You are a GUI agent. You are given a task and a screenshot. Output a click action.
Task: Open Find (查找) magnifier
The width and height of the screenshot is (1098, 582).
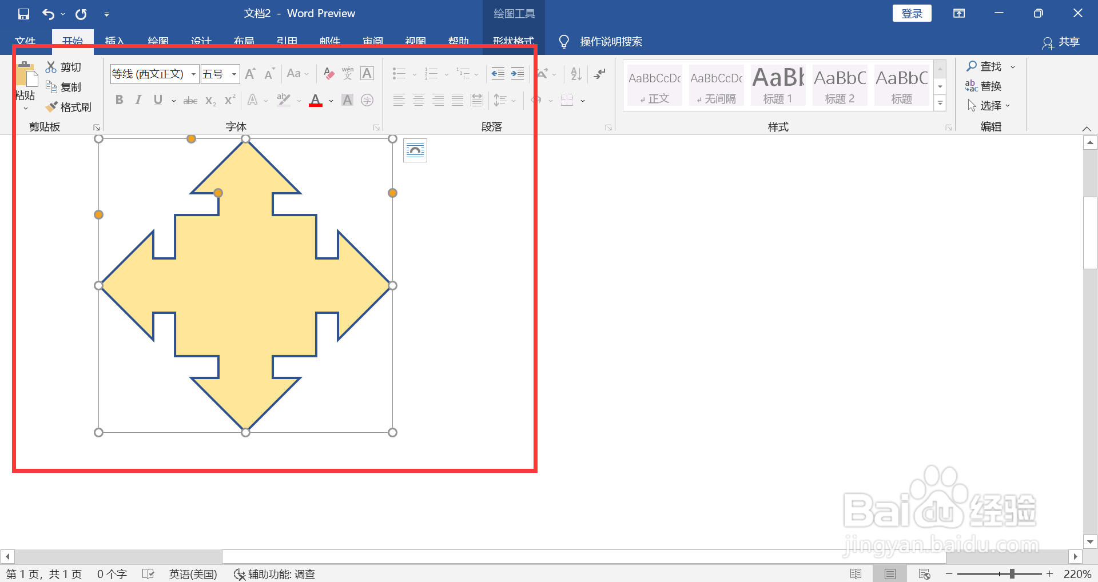coord(984,66)
